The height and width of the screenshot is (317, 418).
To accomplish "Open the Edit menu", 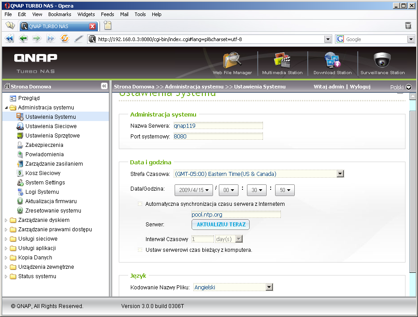I will click(x=22, y=14).
